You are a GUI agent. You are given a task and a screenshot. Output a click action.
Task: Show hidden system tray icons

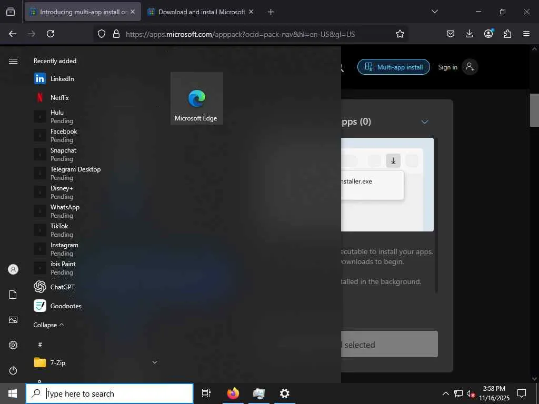pos(445,393)
